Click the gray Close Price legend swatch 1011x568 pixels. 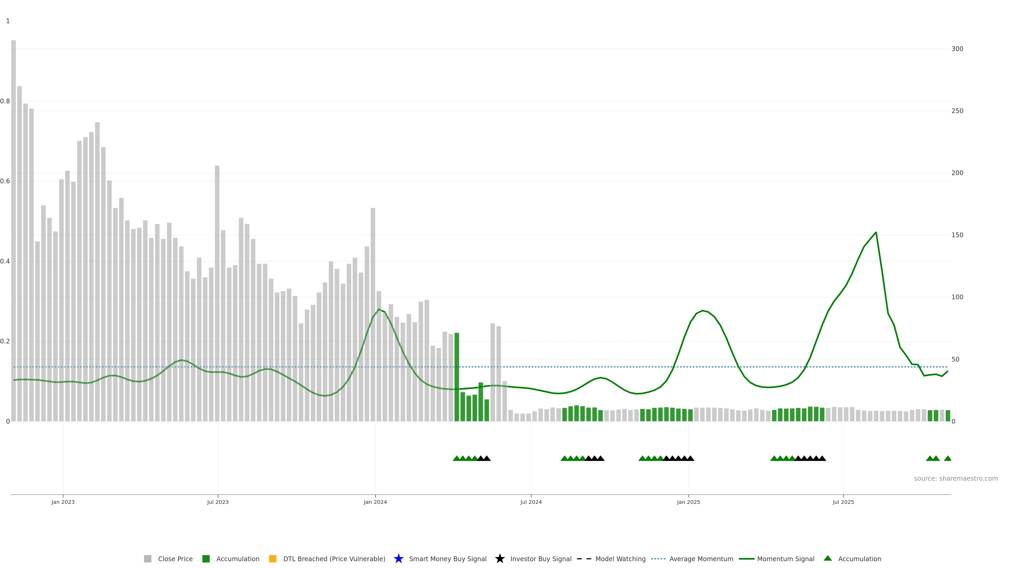(x=147, y=559)
